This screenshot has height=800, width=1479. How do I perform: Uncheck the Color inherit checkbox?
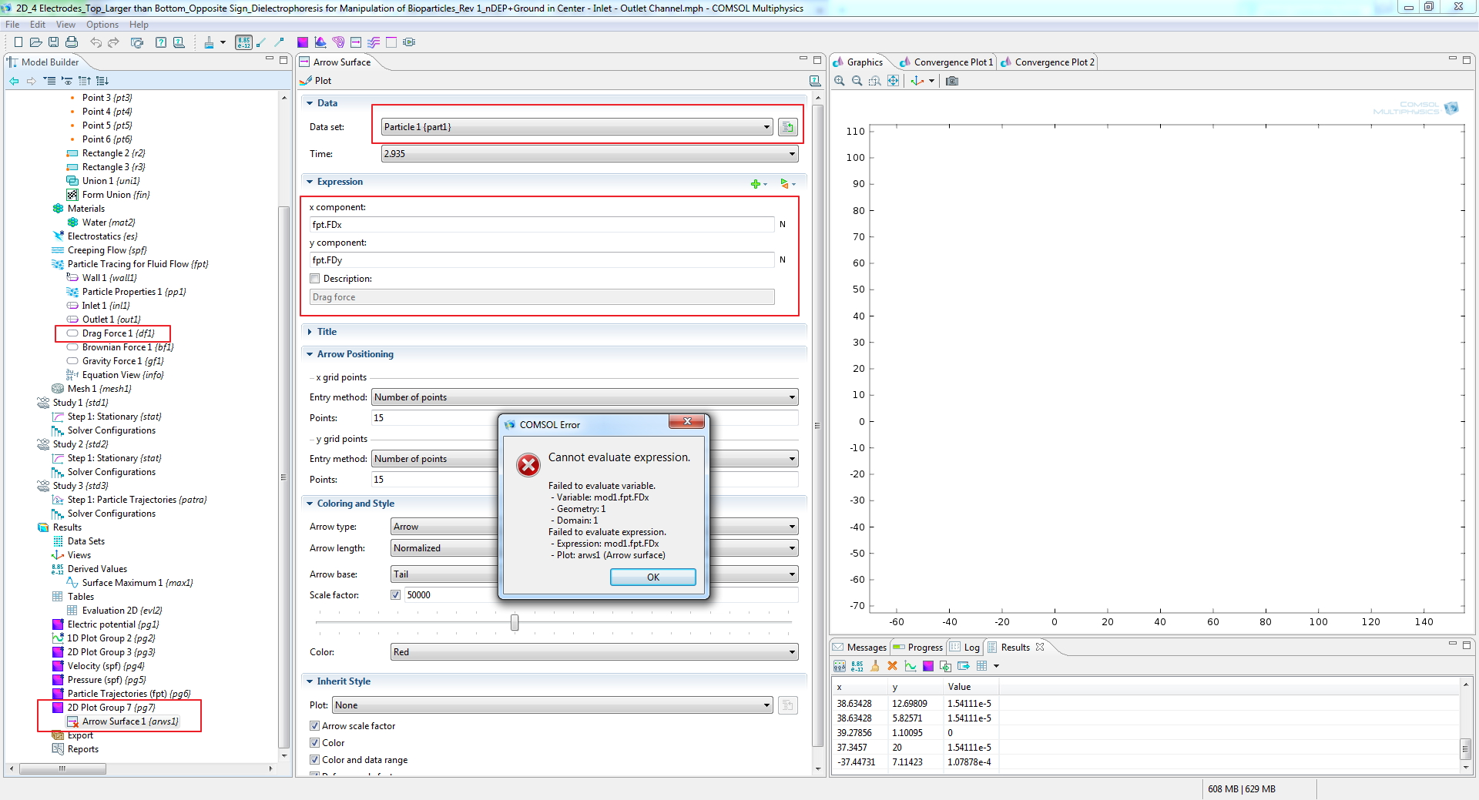pyautogui.click(x=314, y=743)
